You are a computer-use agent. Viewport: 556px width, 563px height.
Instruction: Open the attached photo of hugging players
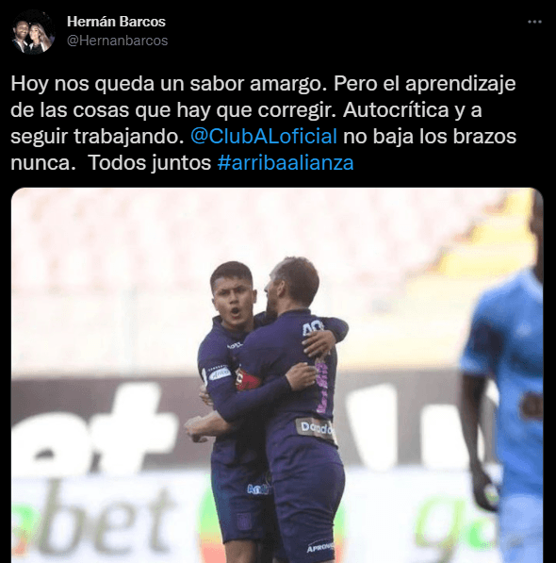(277, 375)
